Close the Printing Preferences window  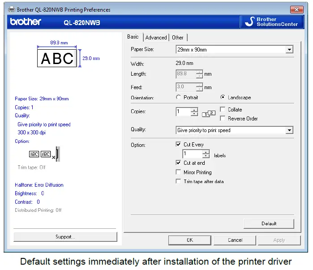pyautogui.click(x=296, y=9)
